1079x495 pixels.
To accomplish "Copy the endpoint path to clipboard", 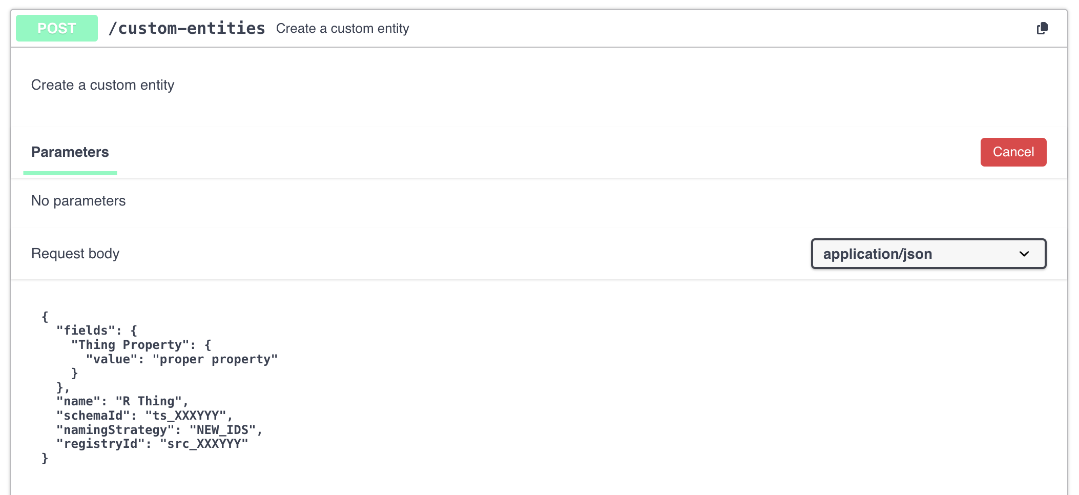I will (1042, 28).
